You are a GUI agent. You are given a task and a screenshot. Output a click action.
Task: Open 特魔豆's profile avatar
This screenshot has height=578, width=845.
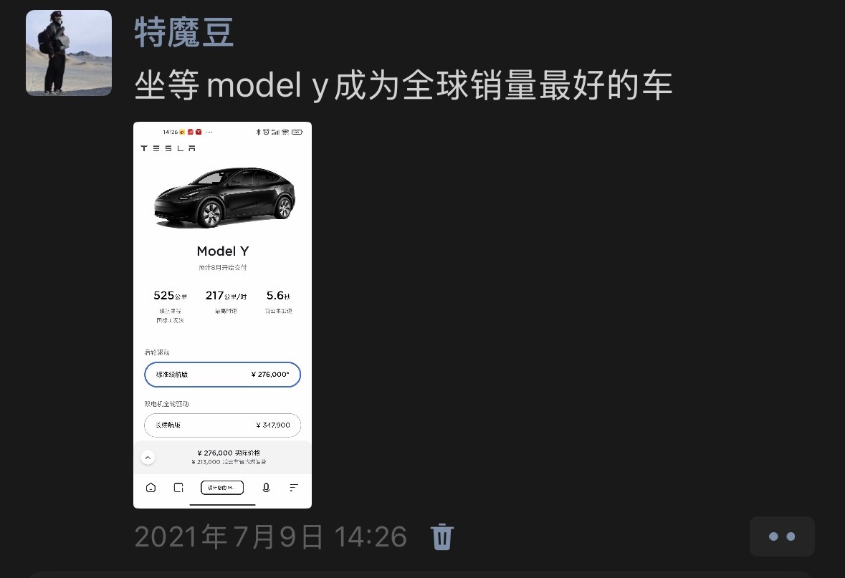[x=69, y=53]
